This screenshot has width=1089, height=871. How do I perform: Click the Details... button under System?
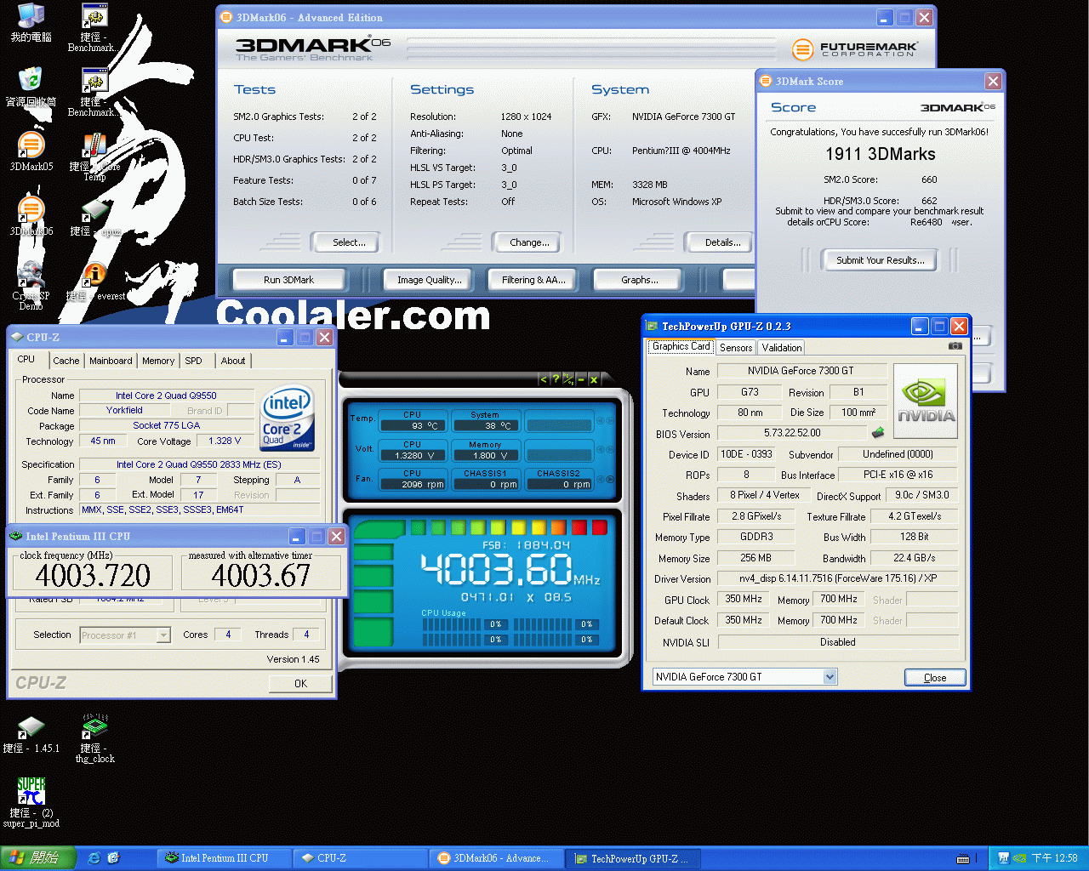[721, 242]
